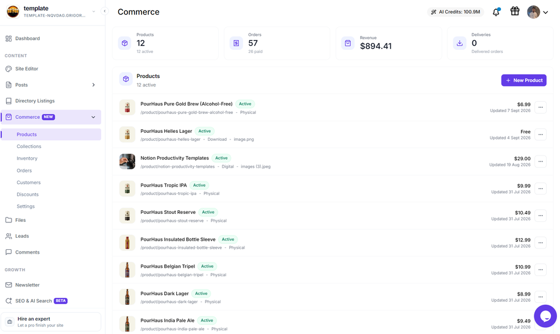Collapse the Commerce menu chevron
Screen dimensions: 560x334
93,117
